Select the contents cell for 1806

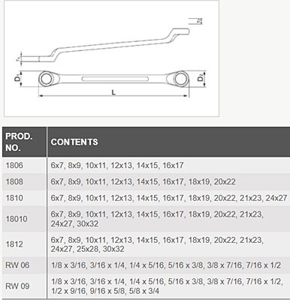coord(168,165)
